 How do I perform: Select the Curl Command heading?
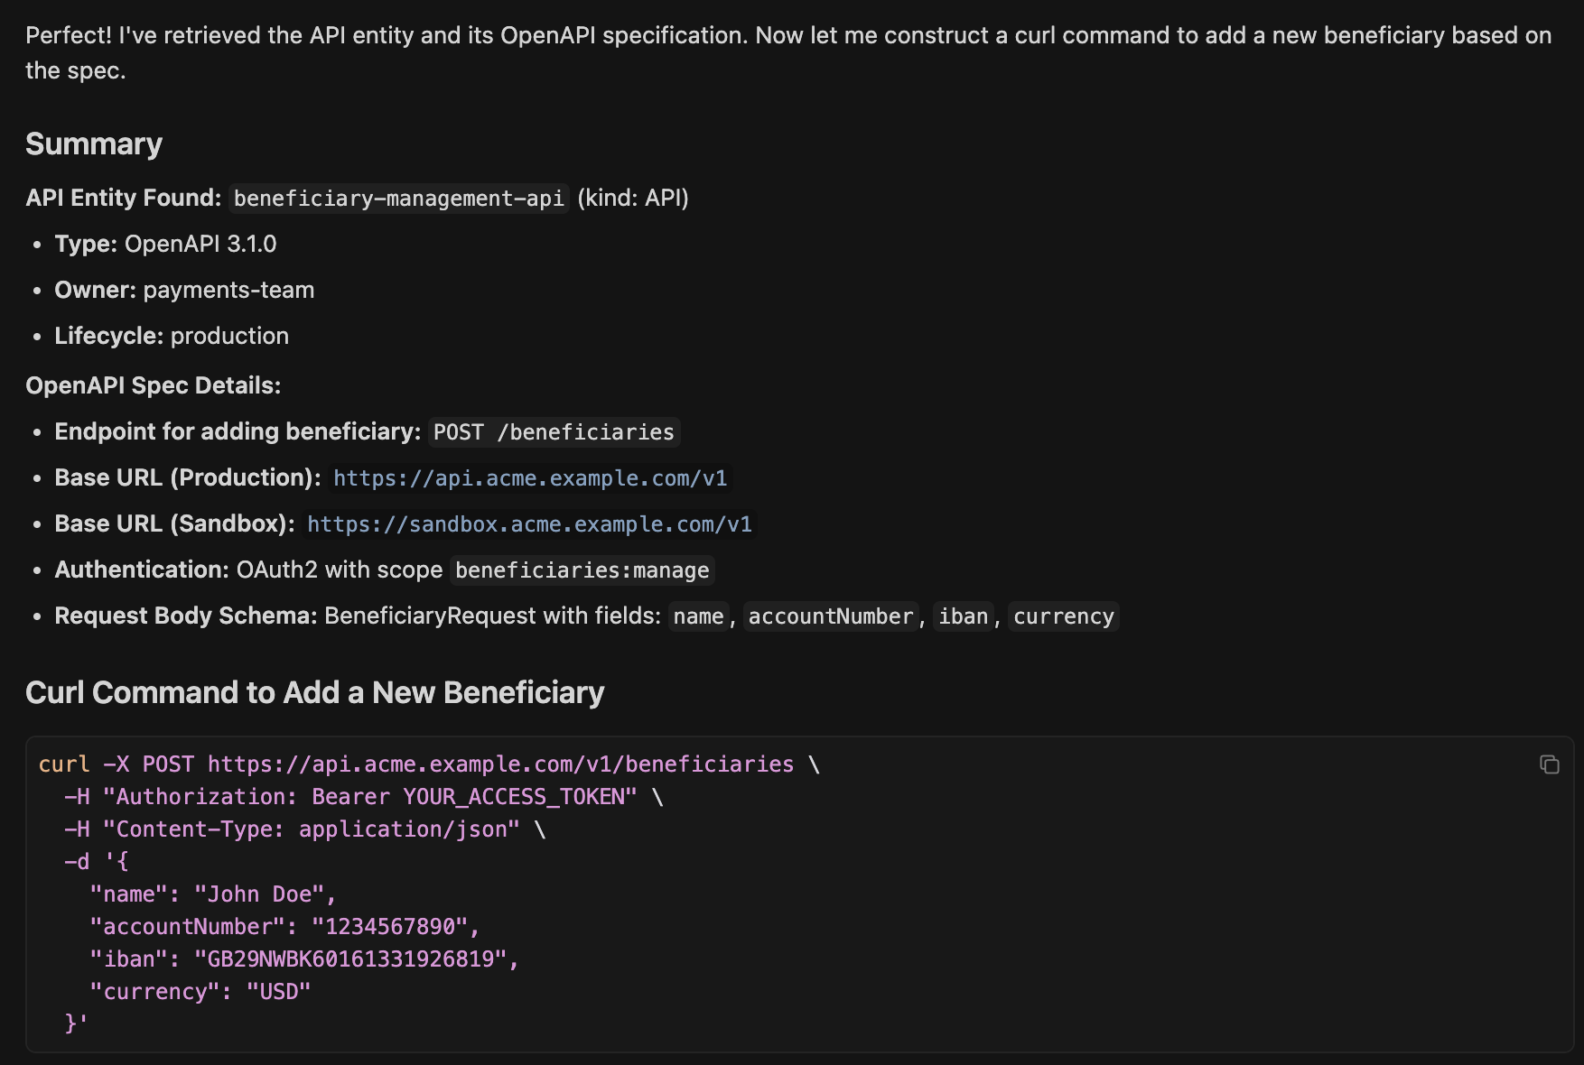(x=315, y=692)
